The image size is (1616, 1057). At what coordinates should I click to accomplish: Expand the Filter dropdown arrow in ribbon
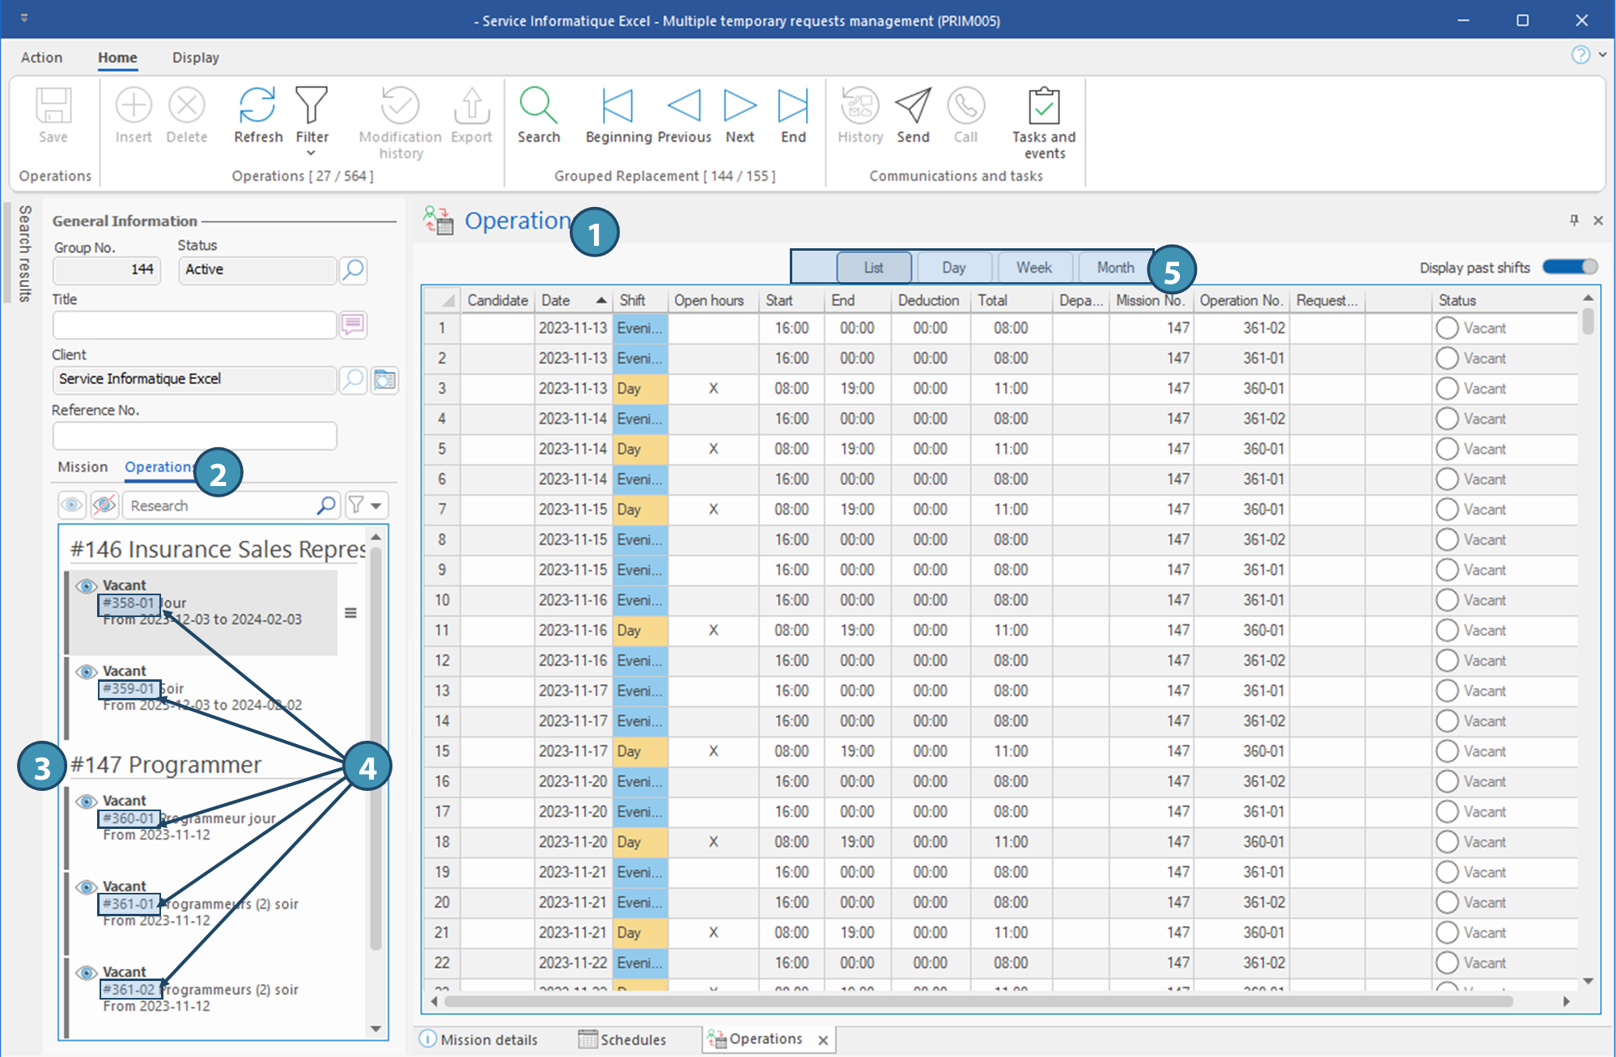pos(311,153)
